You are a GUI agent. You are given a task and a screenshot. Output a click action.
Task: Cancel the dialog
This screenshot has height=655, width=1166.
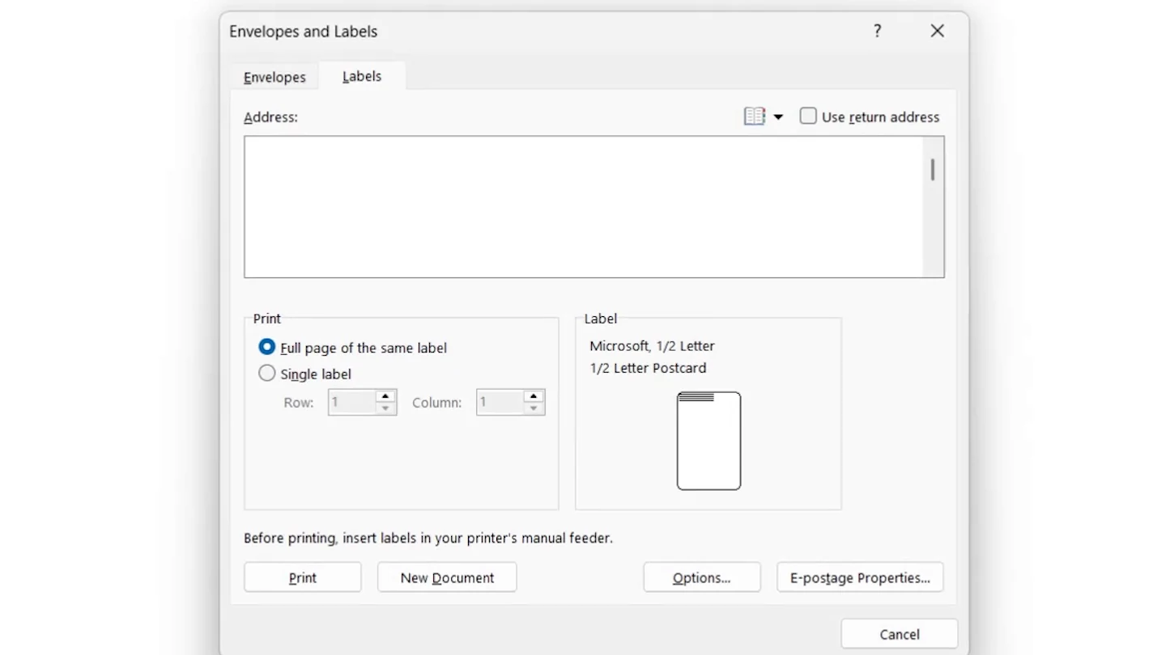pos(900,634)
